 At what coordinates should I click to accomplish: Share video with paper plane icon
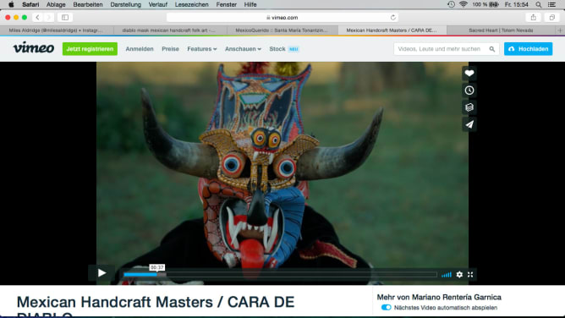[469, 124]
